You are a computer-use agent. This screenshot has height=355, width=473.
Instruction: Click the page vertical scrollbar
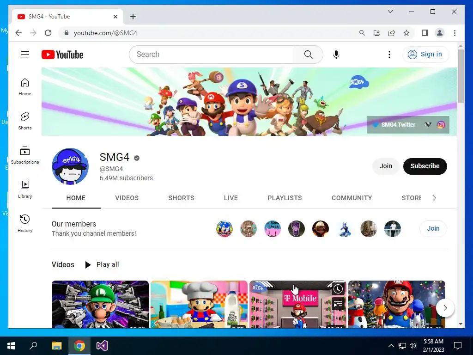[461, 75]
